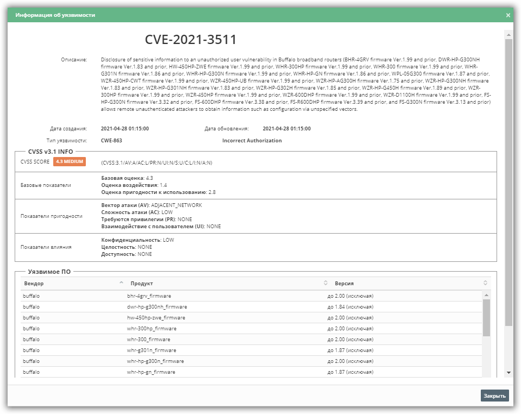Click the Incorrect Authorization text
The image size is (521, 414).
[252, 141]
